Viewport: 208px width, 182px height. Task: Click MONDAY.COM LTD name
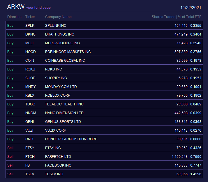pos(61,87)
